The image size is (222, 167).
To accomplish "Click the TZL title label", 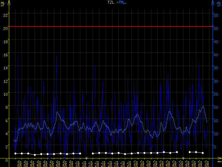I will tap(111, 3).
